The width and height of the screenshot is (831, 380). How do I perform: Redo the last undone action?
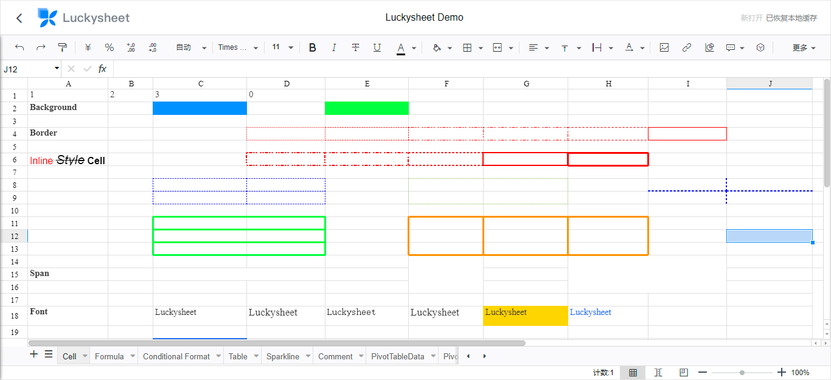[x=41, y=47]
